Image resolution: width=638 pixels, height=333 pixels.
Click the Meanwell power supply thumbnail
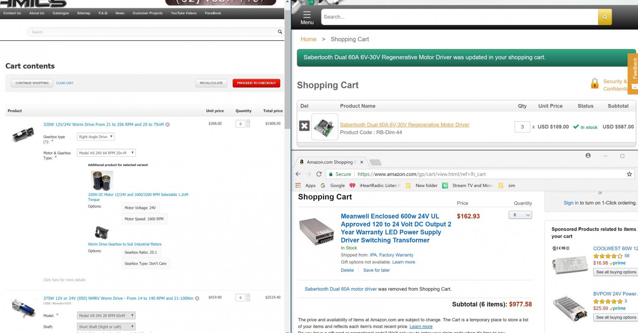[x=317, y=232]
